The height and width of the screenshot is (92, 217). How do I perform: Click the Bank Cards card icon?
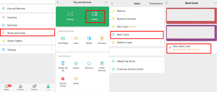tap(113, 34)
